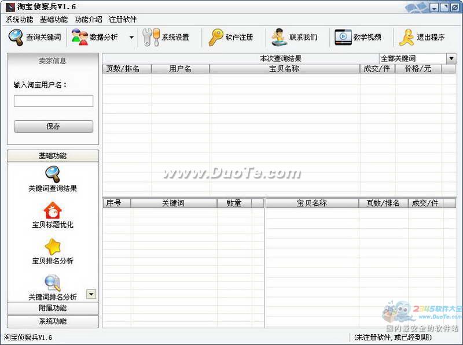Select 宝贝排名分析 star icon
The width and height of the screenshot is (463, 345).
pos(53,247)
